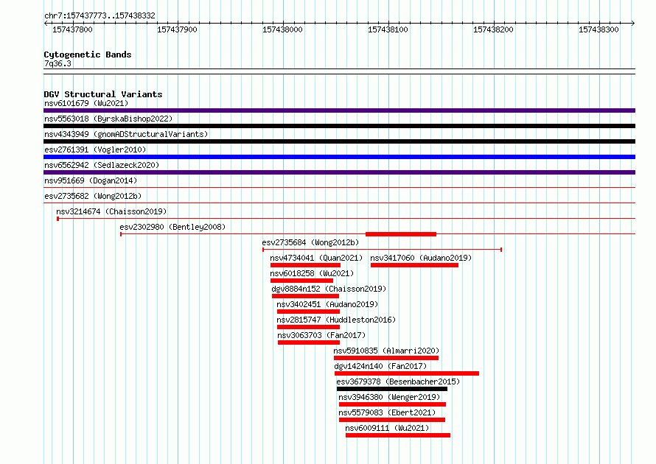The image size is (656, 464).
Task: Click the nsv5910835 red bar
Action: coord(386,358)
